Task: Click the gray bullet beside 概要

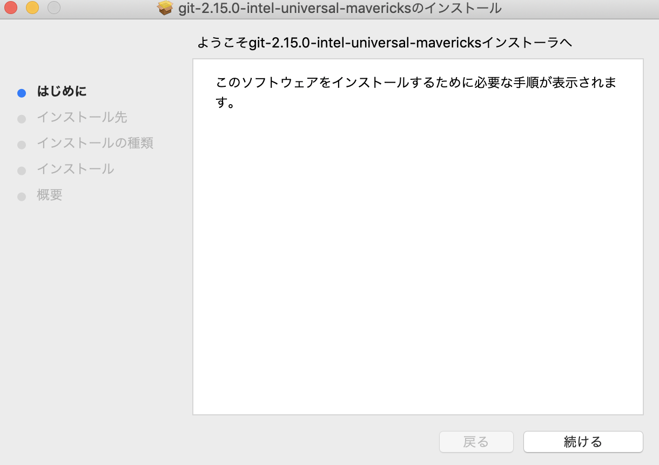Action: coord(22,196)
